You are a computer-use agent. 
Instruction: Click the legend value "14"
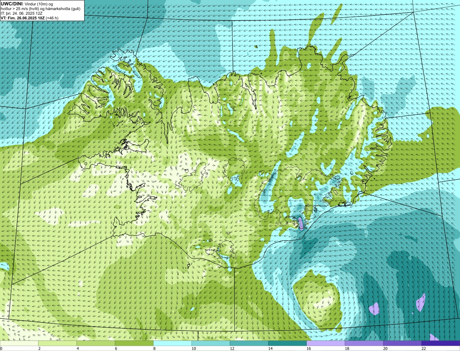(270, 348)
